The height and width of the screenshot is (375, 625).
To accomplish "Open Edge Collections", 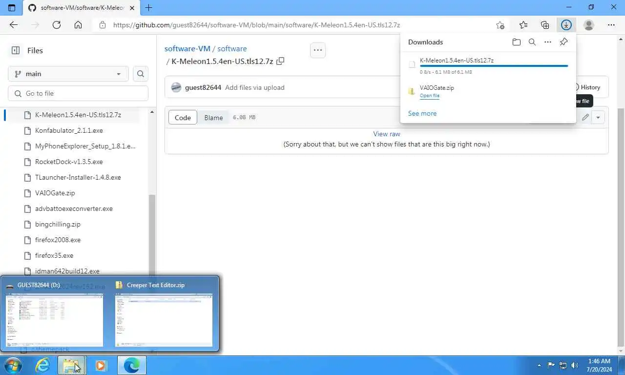I will click(545, 25).
